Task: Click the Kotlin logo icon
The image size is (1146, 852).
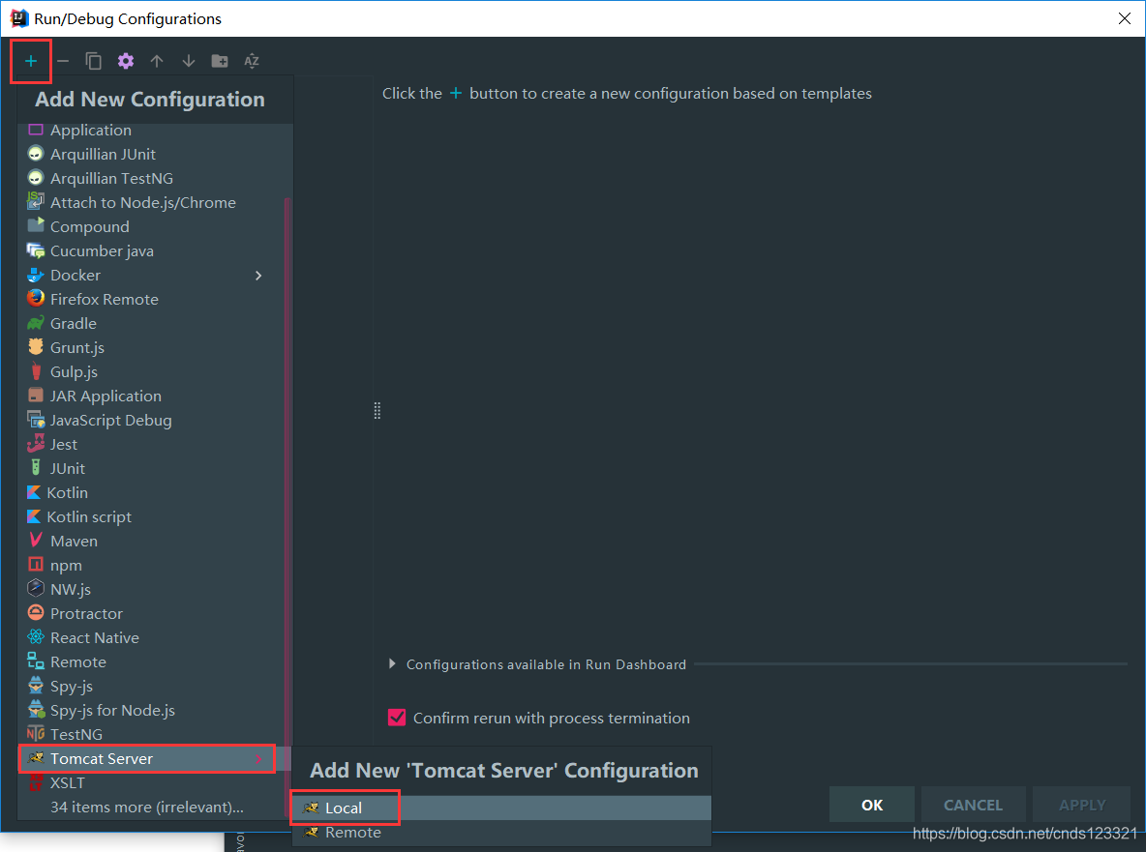Action: 34,492
